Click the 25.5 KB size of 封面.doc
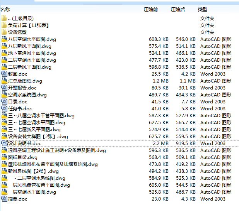 pos(160,74)
